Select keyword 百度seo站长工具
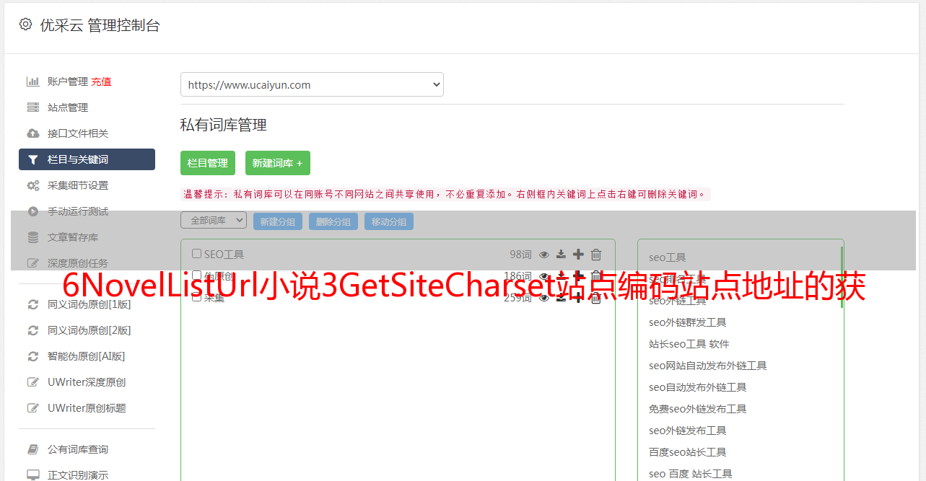Viewport: 926px width, 481px height. [688, 452]
